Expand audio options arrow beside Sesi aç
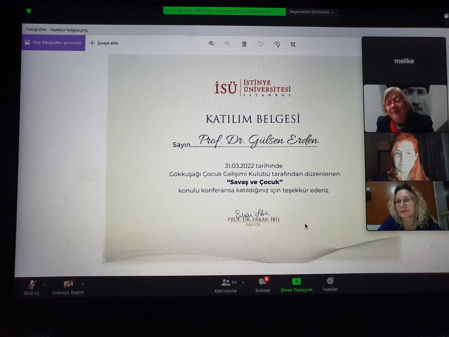449x337 pixels. click(44, 284)
